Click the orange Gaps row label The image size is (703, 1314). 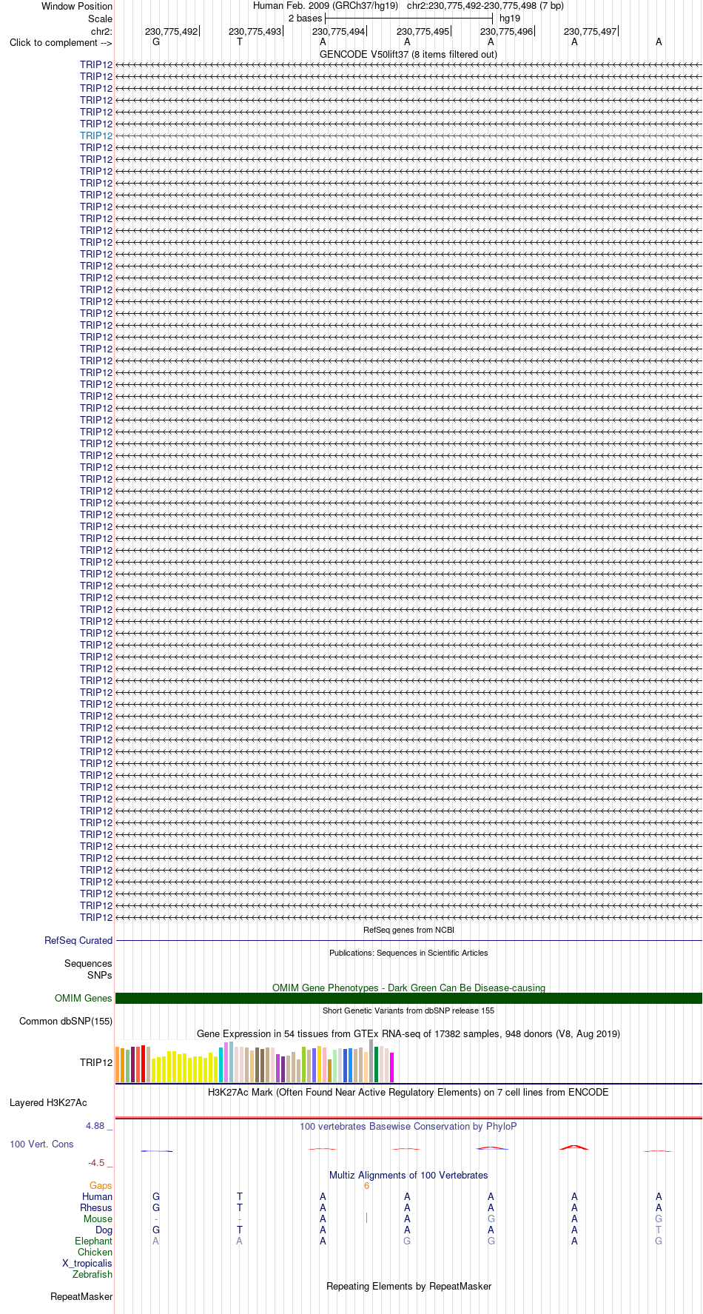coord(101,1185)
